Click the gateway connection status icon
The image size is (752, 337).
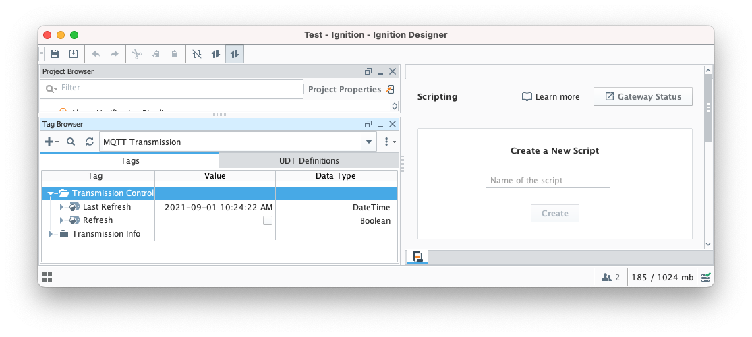pyautogui.click(x=705, y=277)
